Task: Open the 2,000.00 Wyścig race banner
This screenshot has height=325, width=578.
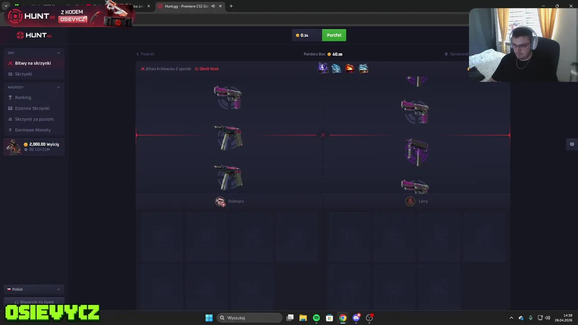Action: [x=34, y=147]
